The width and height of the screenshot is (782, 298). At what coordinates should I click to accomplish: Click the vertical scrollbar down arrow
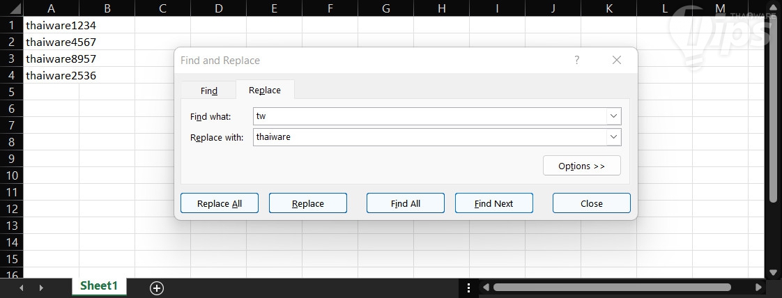(772, 272)
